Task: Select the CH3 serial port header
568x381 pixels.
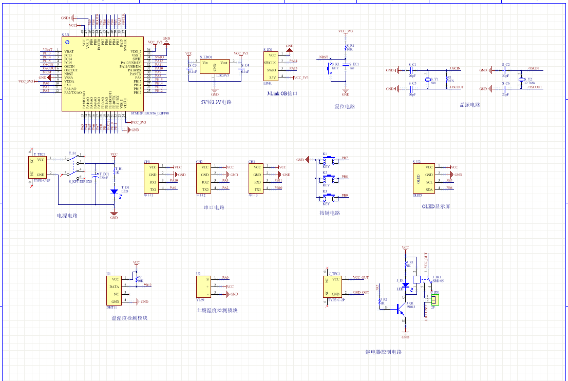Action: pos(256,178)
